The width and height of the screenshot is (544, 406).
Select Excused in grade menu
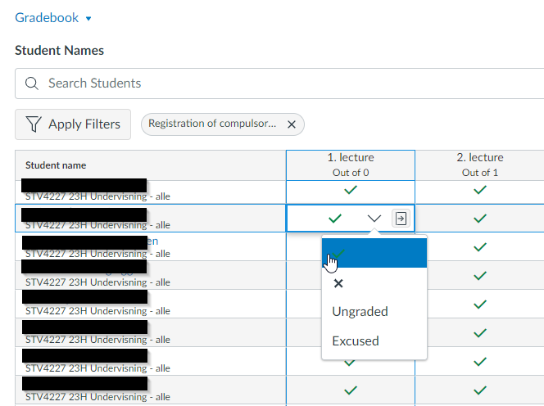tap(374, 341)
